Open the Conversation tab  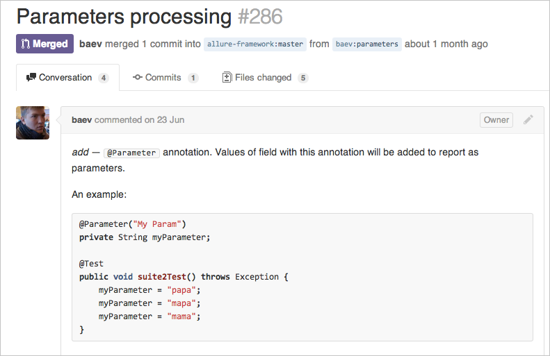pos(65,78)
